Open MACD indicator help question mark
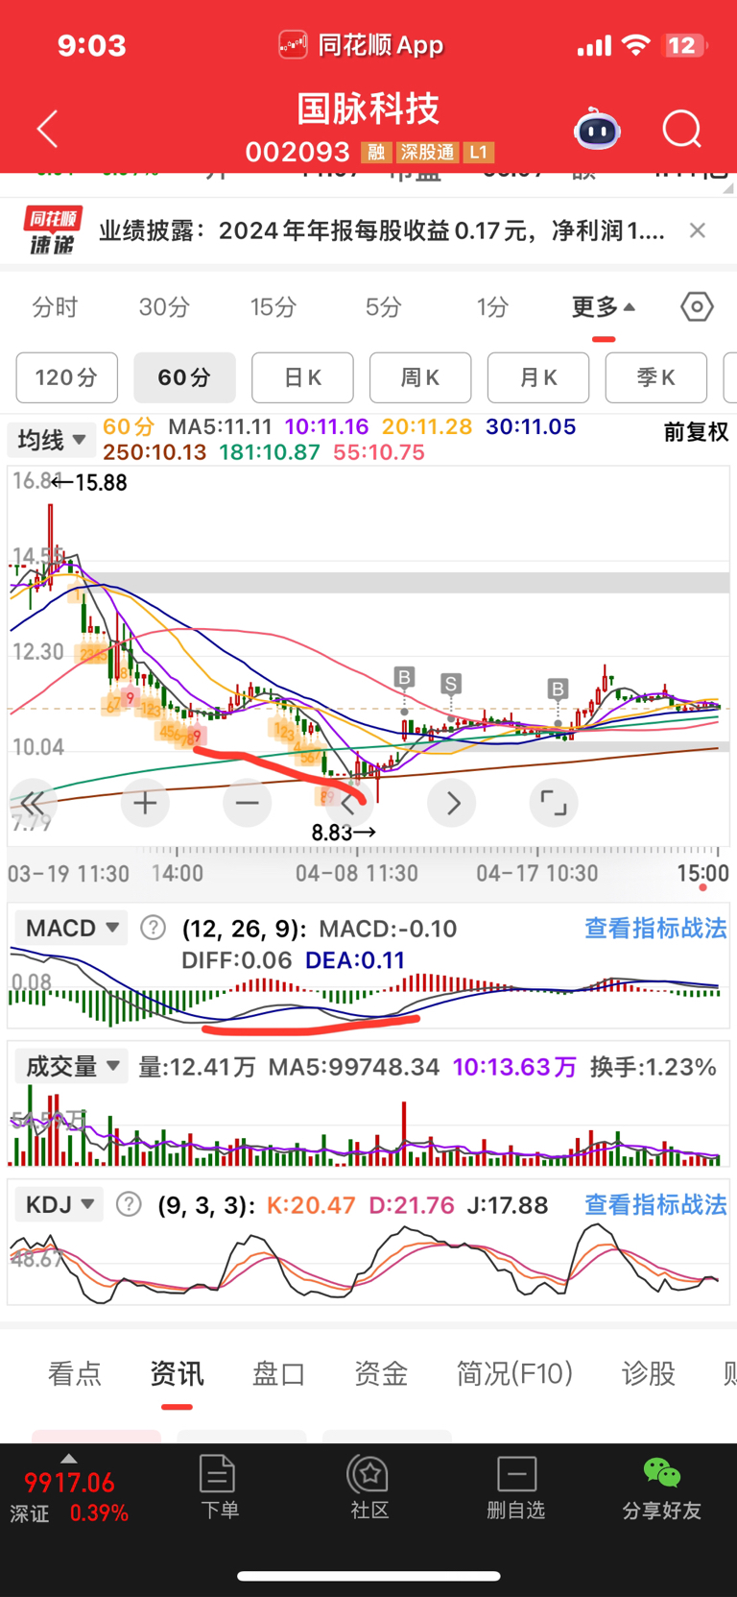The width and height of the screenshot is (737, 1597). (153, 929)
